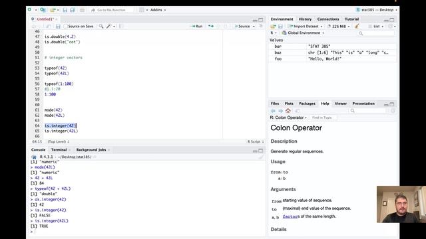
Task: Open the Addins menu
Action: (x=158, y=10)
